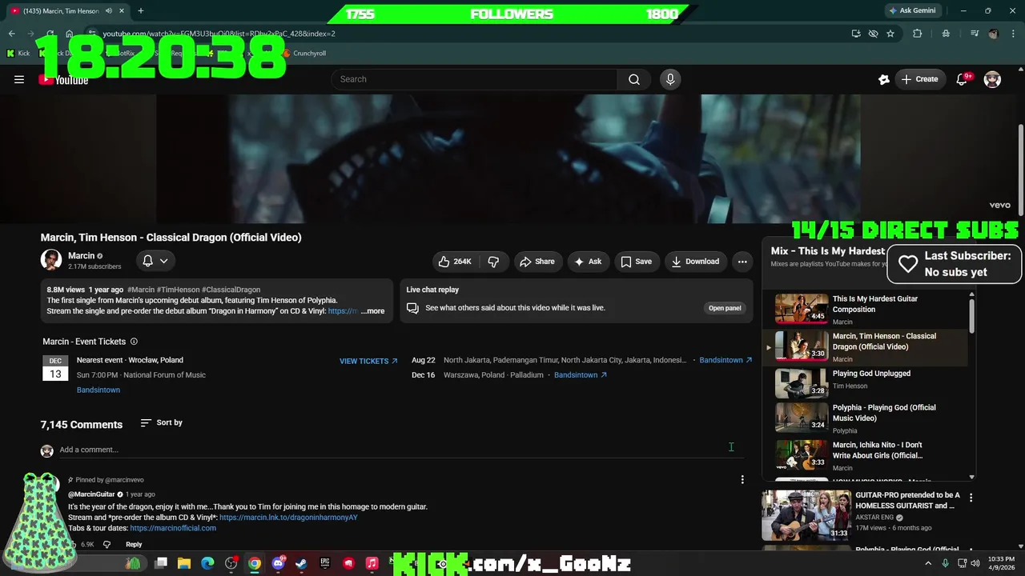1025x576 pixels.
Task: Share the Classical Dragon video
Action: point(537,262)
